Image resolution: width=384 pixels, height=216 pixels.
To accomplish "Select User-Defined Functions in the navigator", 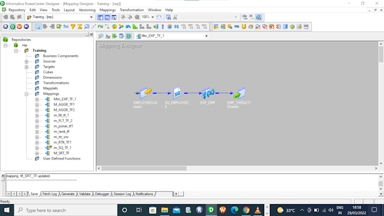I will pyautogui.click(x=62, y=158).
